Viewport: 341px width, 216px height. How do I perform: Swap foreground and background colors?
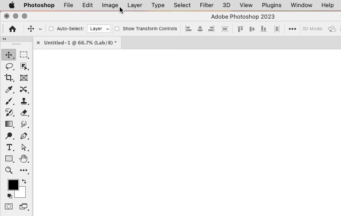click(24, 181)
